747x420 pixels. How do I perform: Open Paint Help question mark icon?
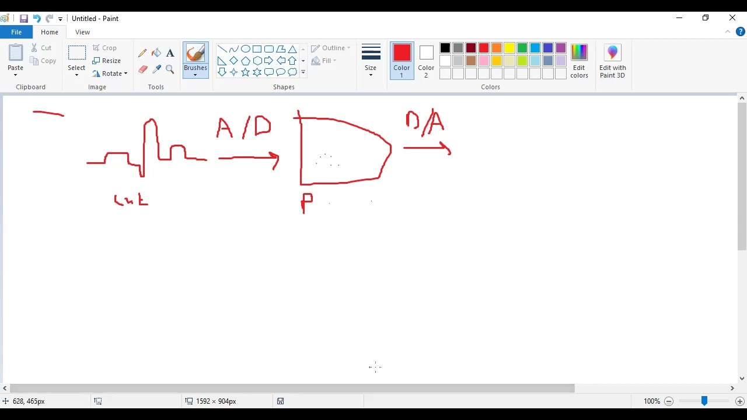740,32
